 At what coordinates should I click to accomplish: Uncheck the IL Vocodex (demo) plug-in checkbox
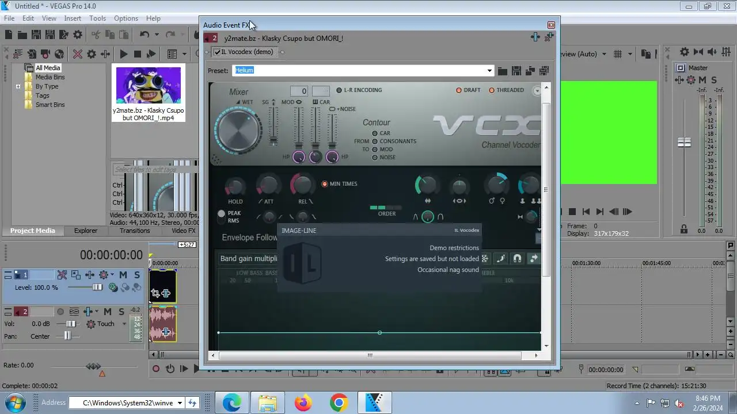pos(217,52)
